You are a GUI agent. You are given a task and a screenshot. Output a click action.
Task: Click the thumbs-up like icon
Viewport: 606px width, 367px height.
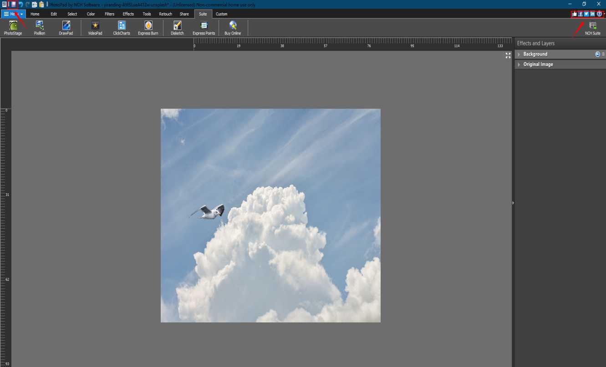575,14
